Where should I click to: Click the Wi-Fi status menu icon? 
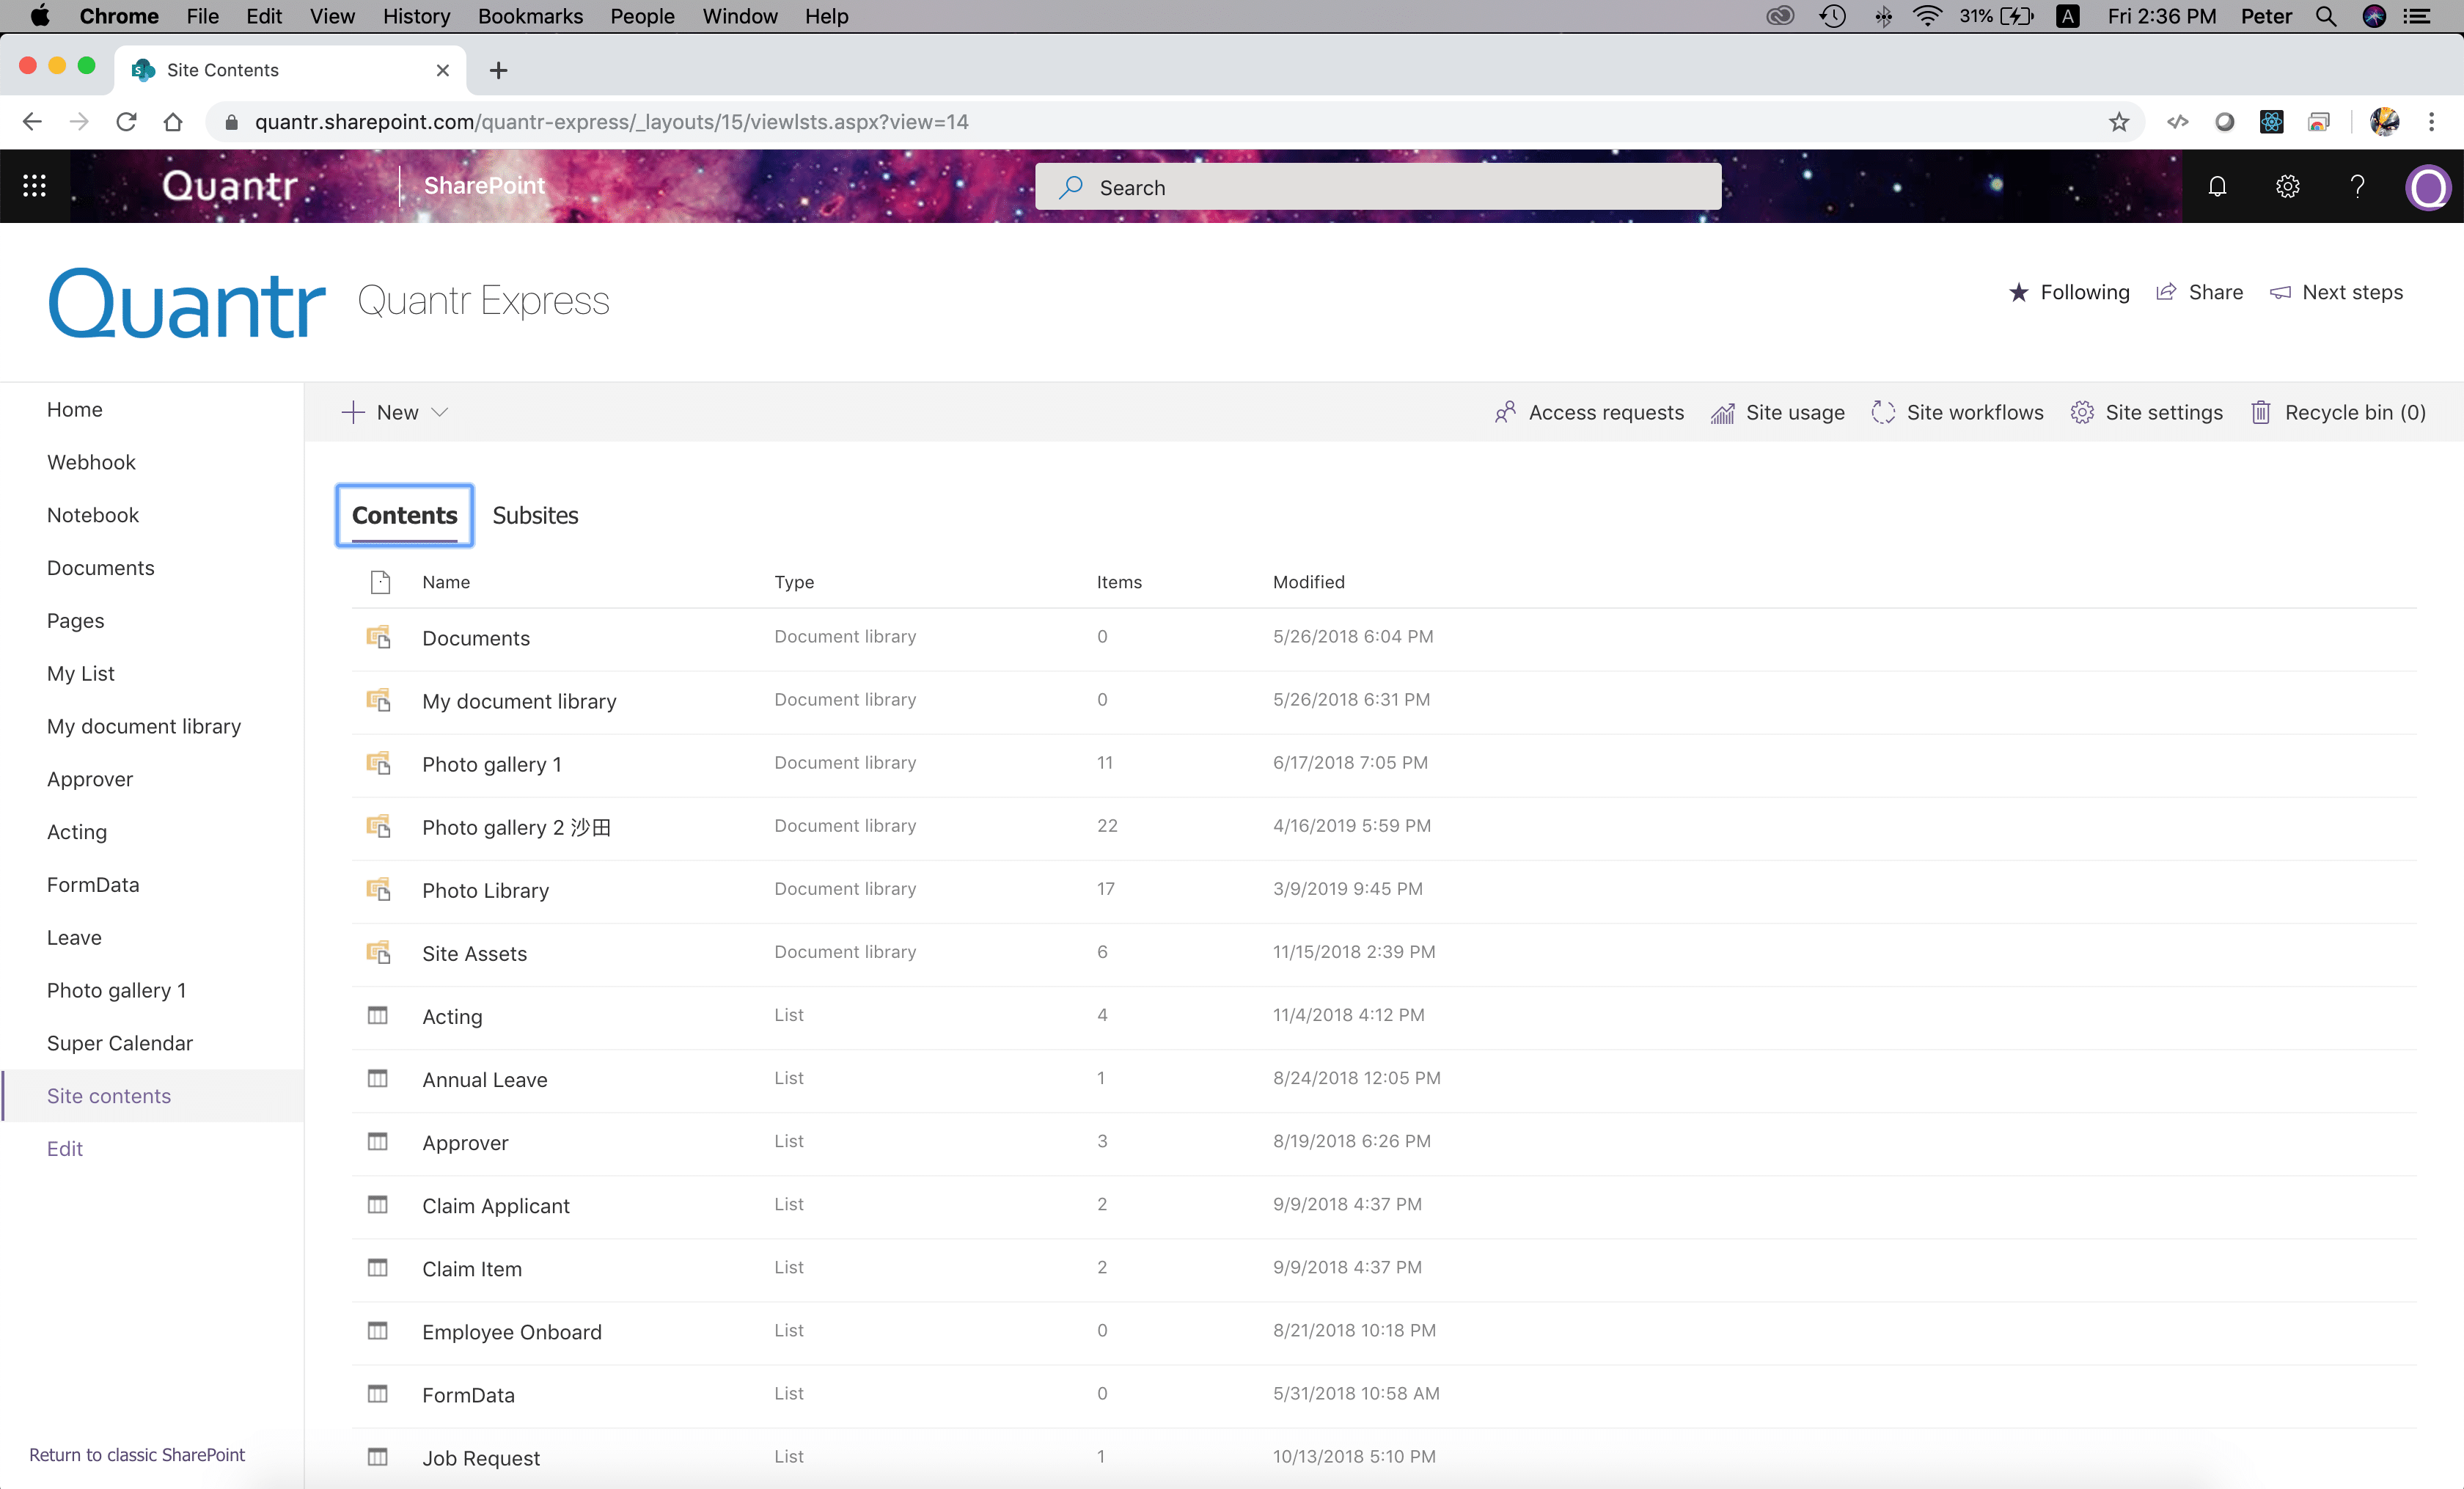(1927, 16)
